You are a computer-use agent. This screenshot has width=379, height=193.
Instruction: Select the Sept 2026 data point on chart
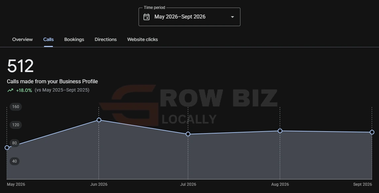(372, 132)
